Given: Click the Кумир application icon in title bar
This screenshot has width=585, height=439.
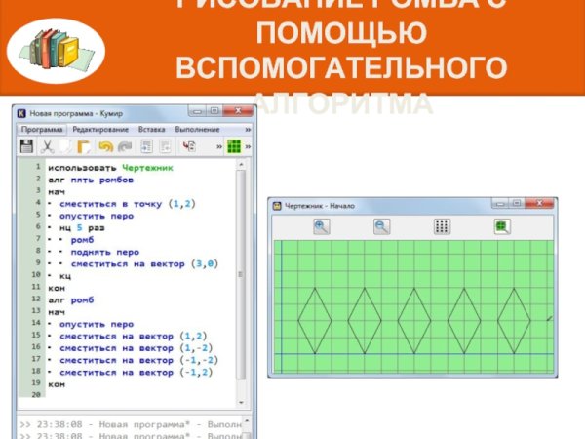Looking at the screenshot, I should [x=21, y=113].
